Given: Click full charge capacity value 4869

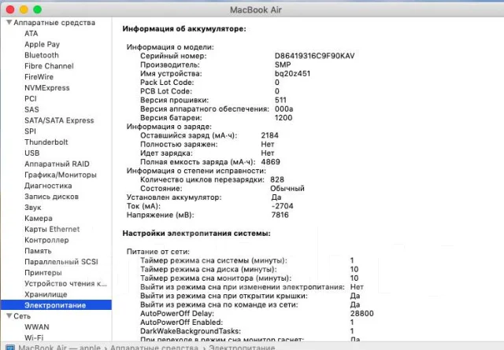Looking at the screenshot, I should coord(270,162).
